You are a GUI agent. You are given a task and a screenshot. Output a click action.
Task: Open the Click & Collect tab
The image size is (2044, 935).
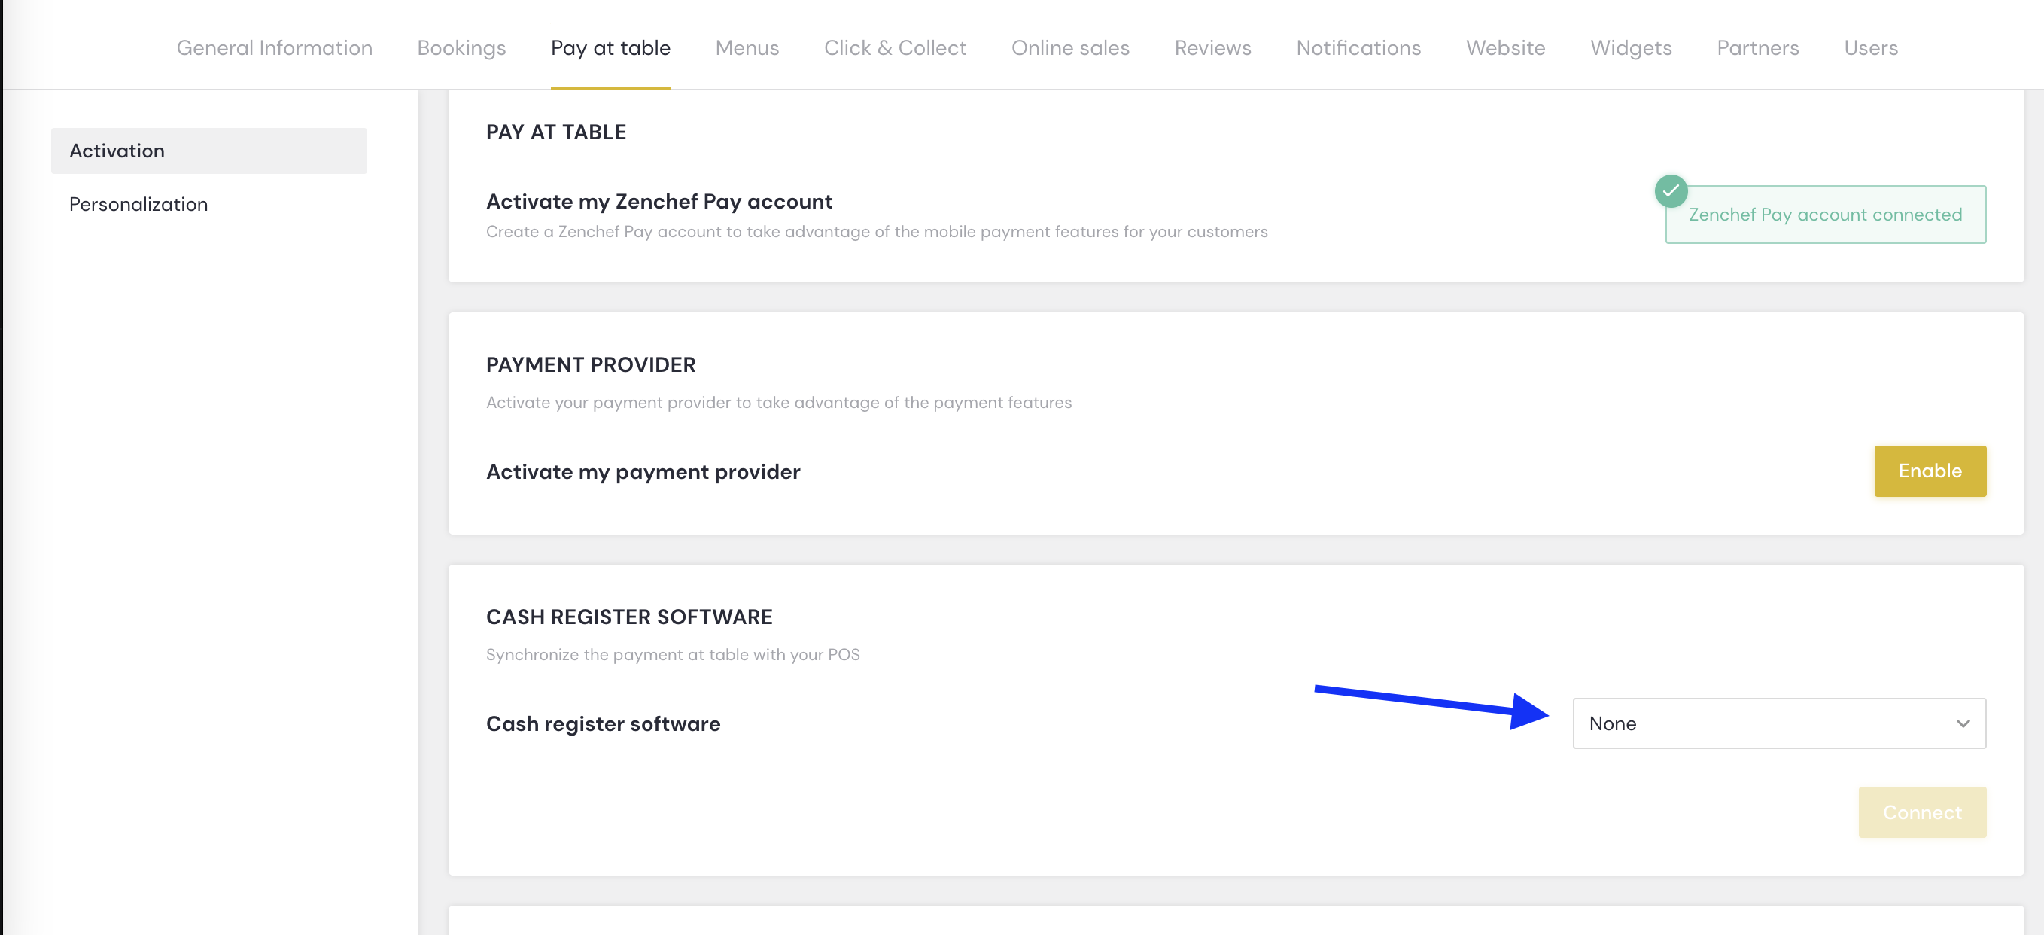click(895, 47)
